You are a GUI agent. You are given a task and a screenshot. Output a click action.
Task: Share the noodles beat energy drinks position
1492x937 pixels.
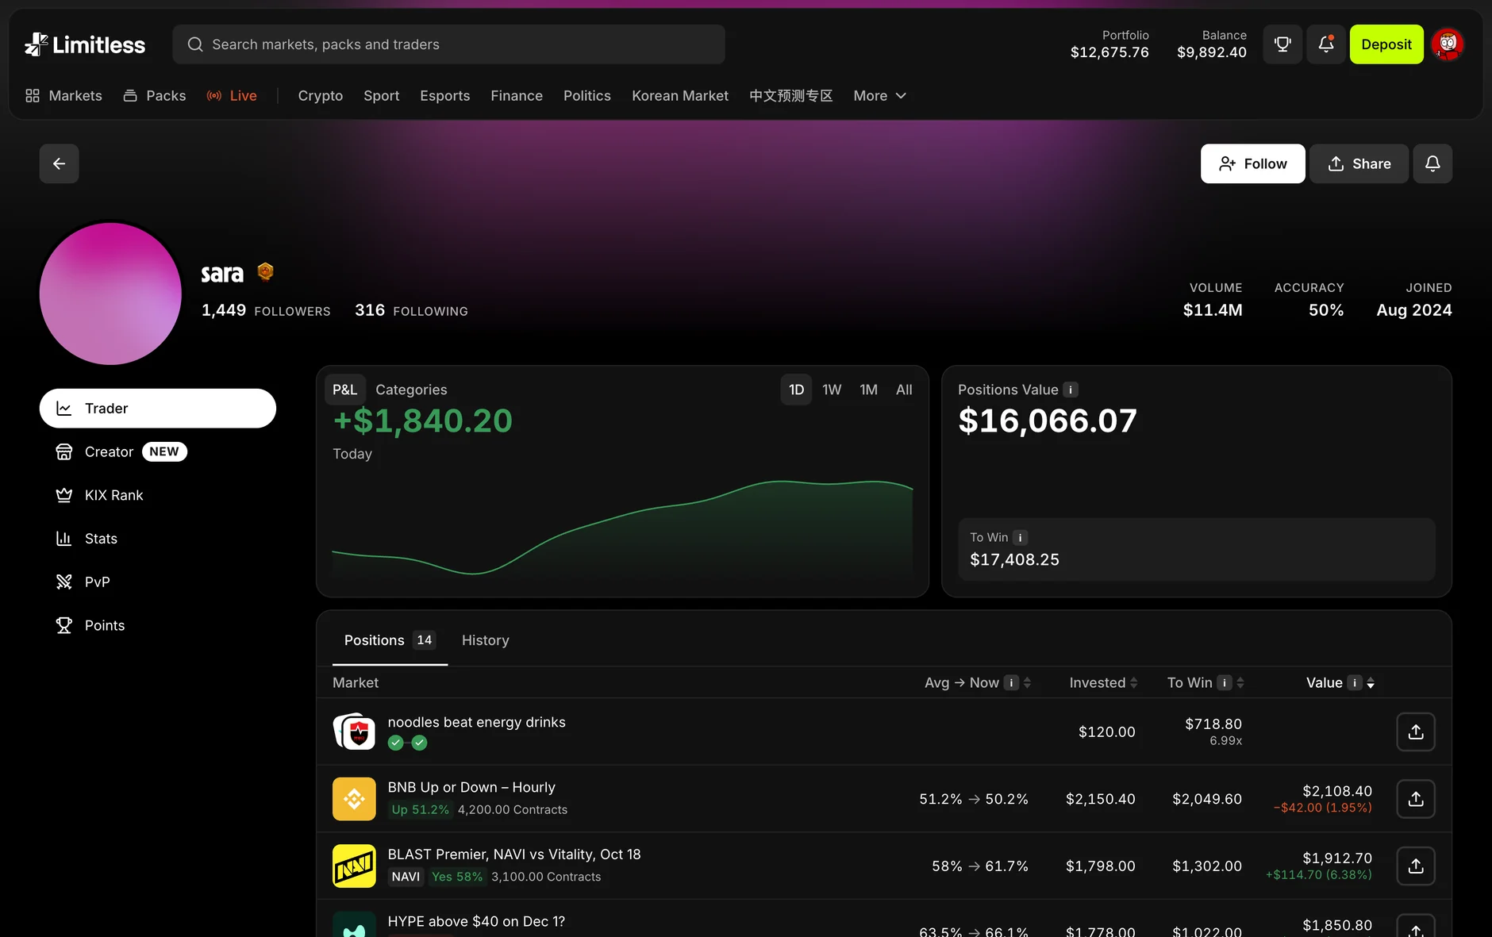pyautogui.click(x=1416, y=732)
